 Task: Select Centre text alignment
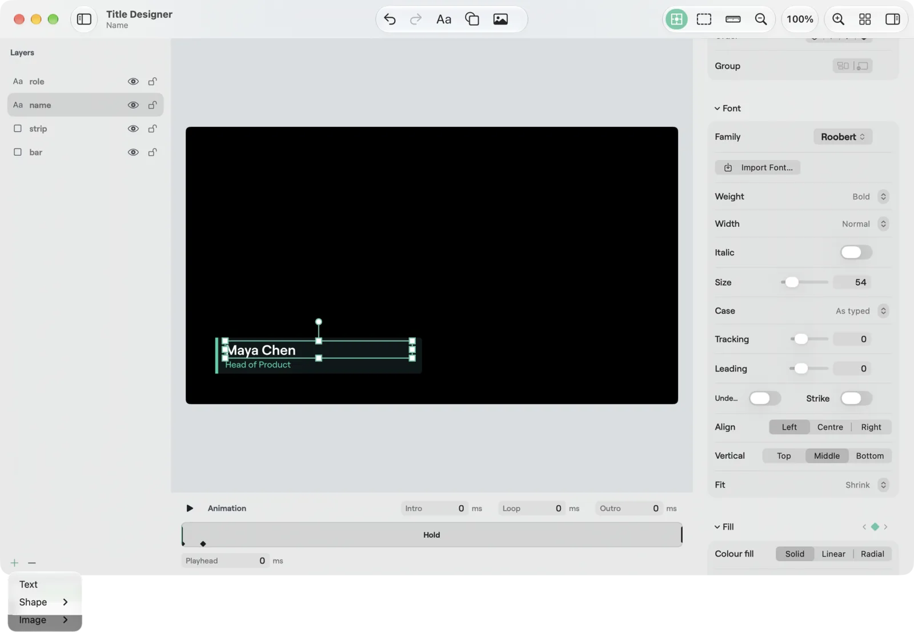click(830, 427)
